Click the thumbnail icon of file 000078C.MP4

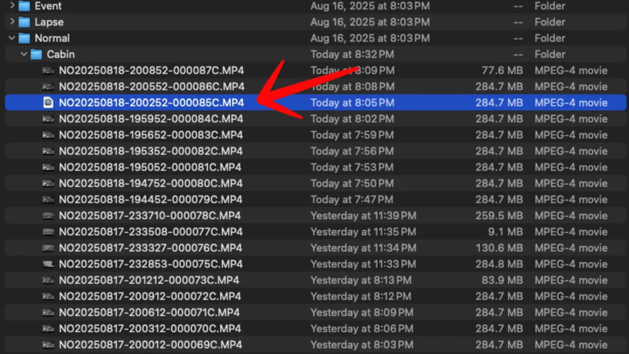coord(48,216)
